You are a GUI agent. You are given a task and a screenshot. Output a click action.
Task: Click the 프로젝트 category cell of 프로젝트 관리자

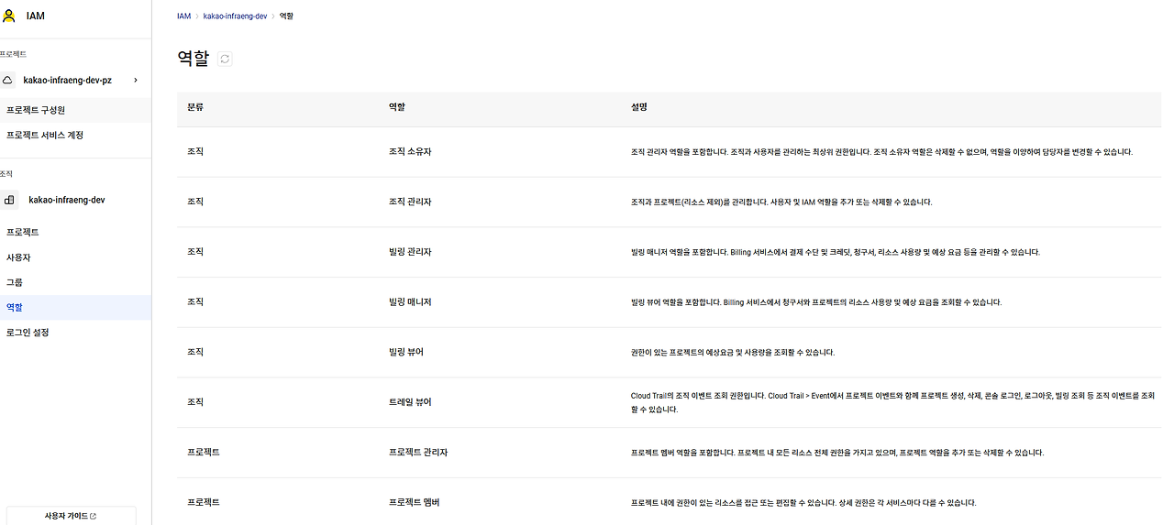pos(204,453)
